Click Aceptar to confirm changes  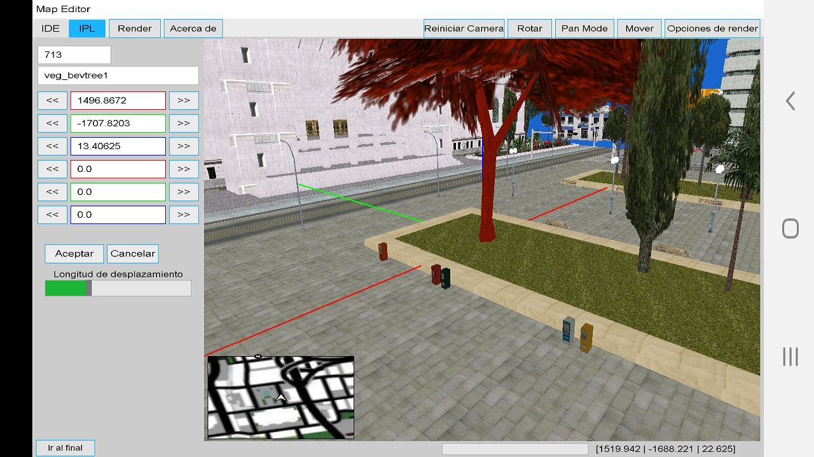click(x=74, y=253)
